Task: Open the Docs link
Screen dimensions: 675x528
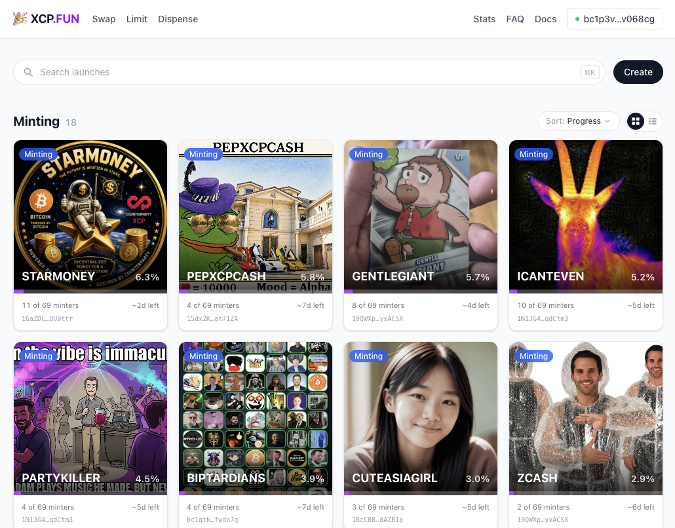Action: [x=545, y=19]
